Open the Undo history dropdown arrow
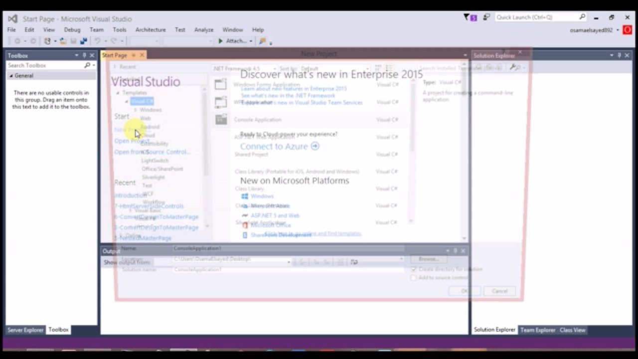This screenshot has height=359, width=638. pos(105,41)
